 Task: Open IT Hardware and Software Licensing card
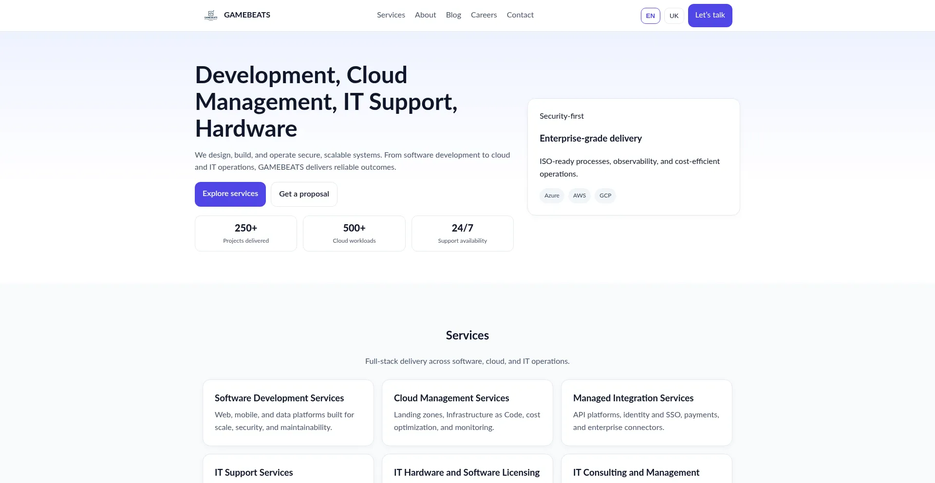[467, 469]
